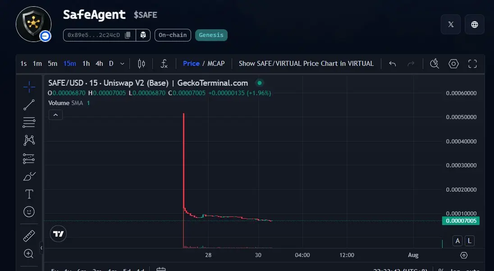Select the 5m timeframe
This screenshot has height=271, width=494.
(x=53, y=64)
